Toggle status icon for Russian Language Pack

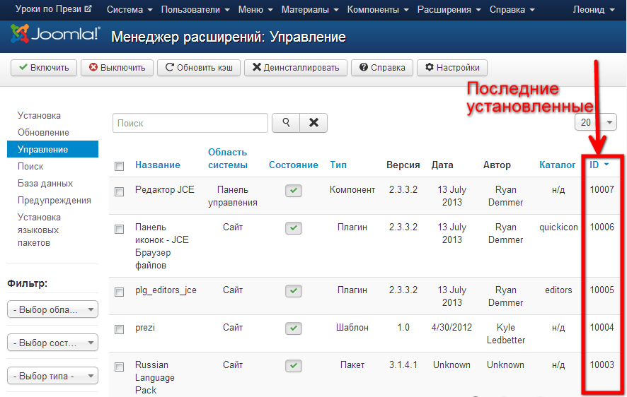coord(294,366)
